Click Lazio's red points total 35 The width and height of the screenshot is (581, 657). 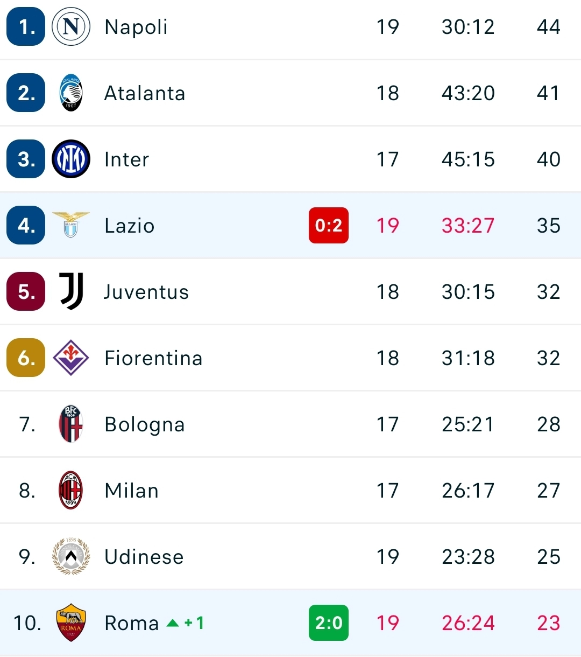point(548,226)
